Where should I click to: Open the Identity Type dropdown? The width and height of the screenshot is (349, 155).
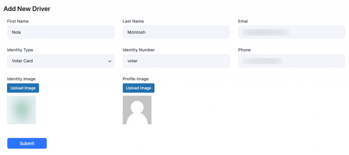(60, 61)
